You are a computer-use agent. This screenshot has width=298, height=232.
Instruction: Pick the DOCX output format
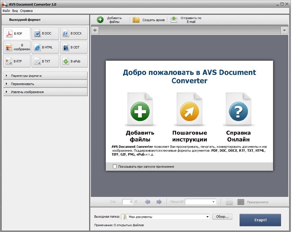[74, 33]
